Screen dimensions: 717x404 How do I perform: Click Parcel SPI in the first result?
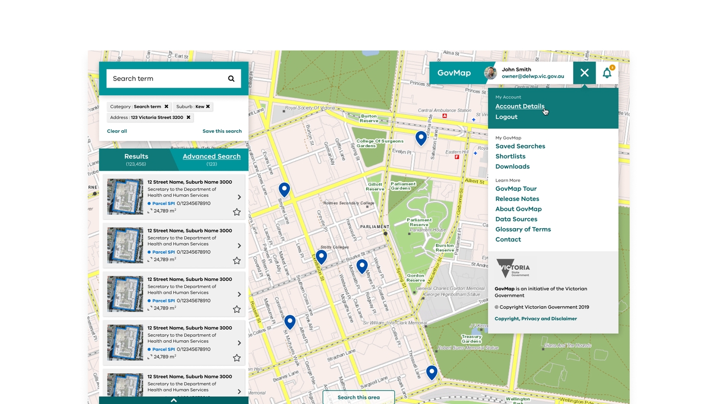163,204
